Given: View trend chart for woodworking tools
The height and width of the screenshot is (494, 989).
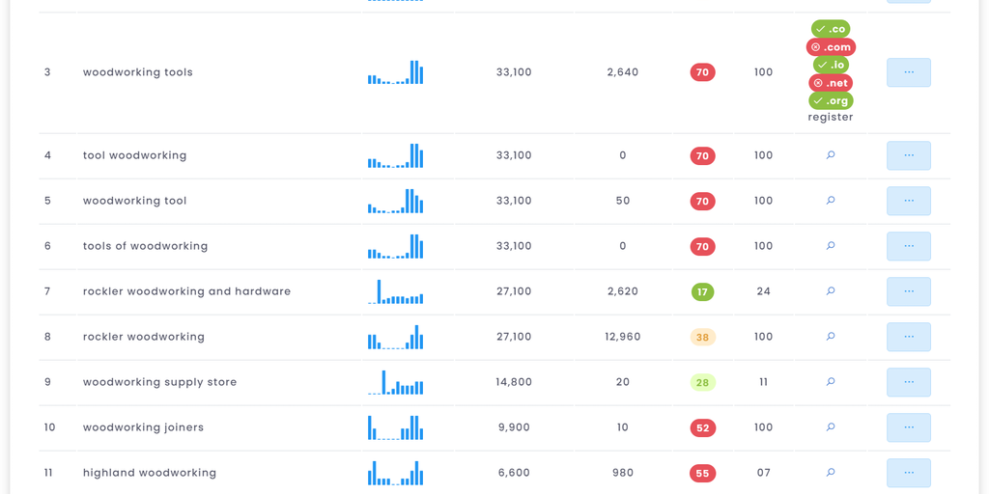Looking at the screenshot, I should tap(395, 72).
